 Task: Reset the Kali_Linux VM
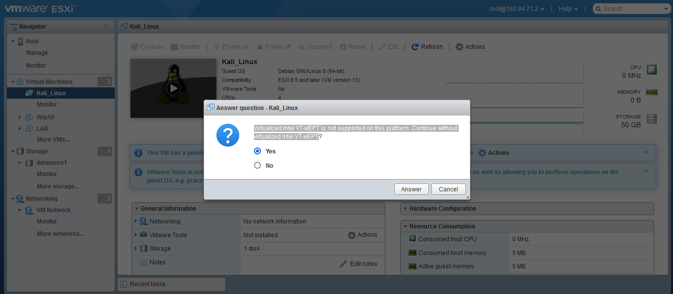point(353,47)
